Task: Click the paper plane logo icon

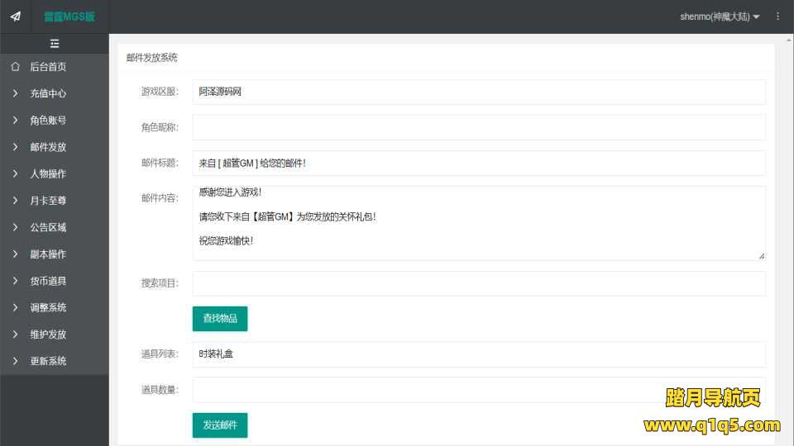Action: point(15,17)
